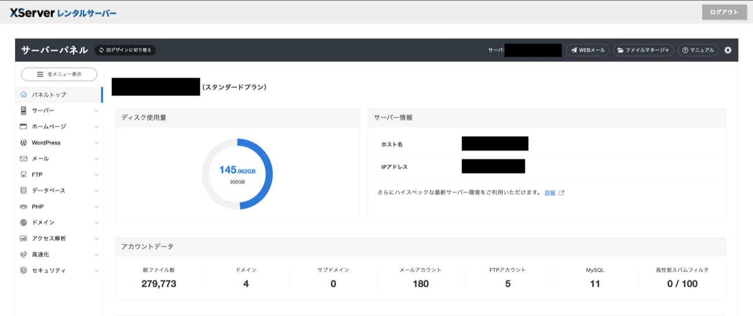753x316 pixels.
Task: Follow the 詳細 link in server info
Action: pos(550,192)
